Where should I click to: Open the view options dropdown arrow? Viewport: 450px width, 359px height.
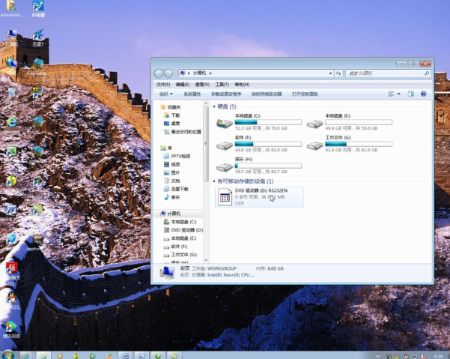click(x=398, y=94)
